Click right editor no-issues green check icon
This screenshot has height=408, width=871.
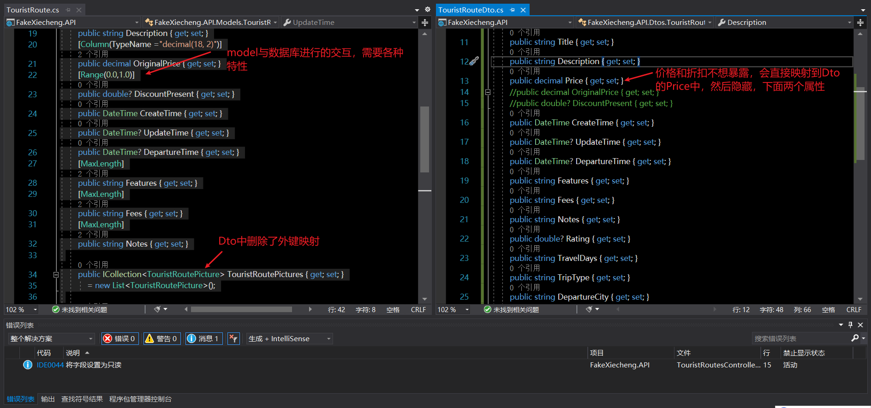click(488, 310)
